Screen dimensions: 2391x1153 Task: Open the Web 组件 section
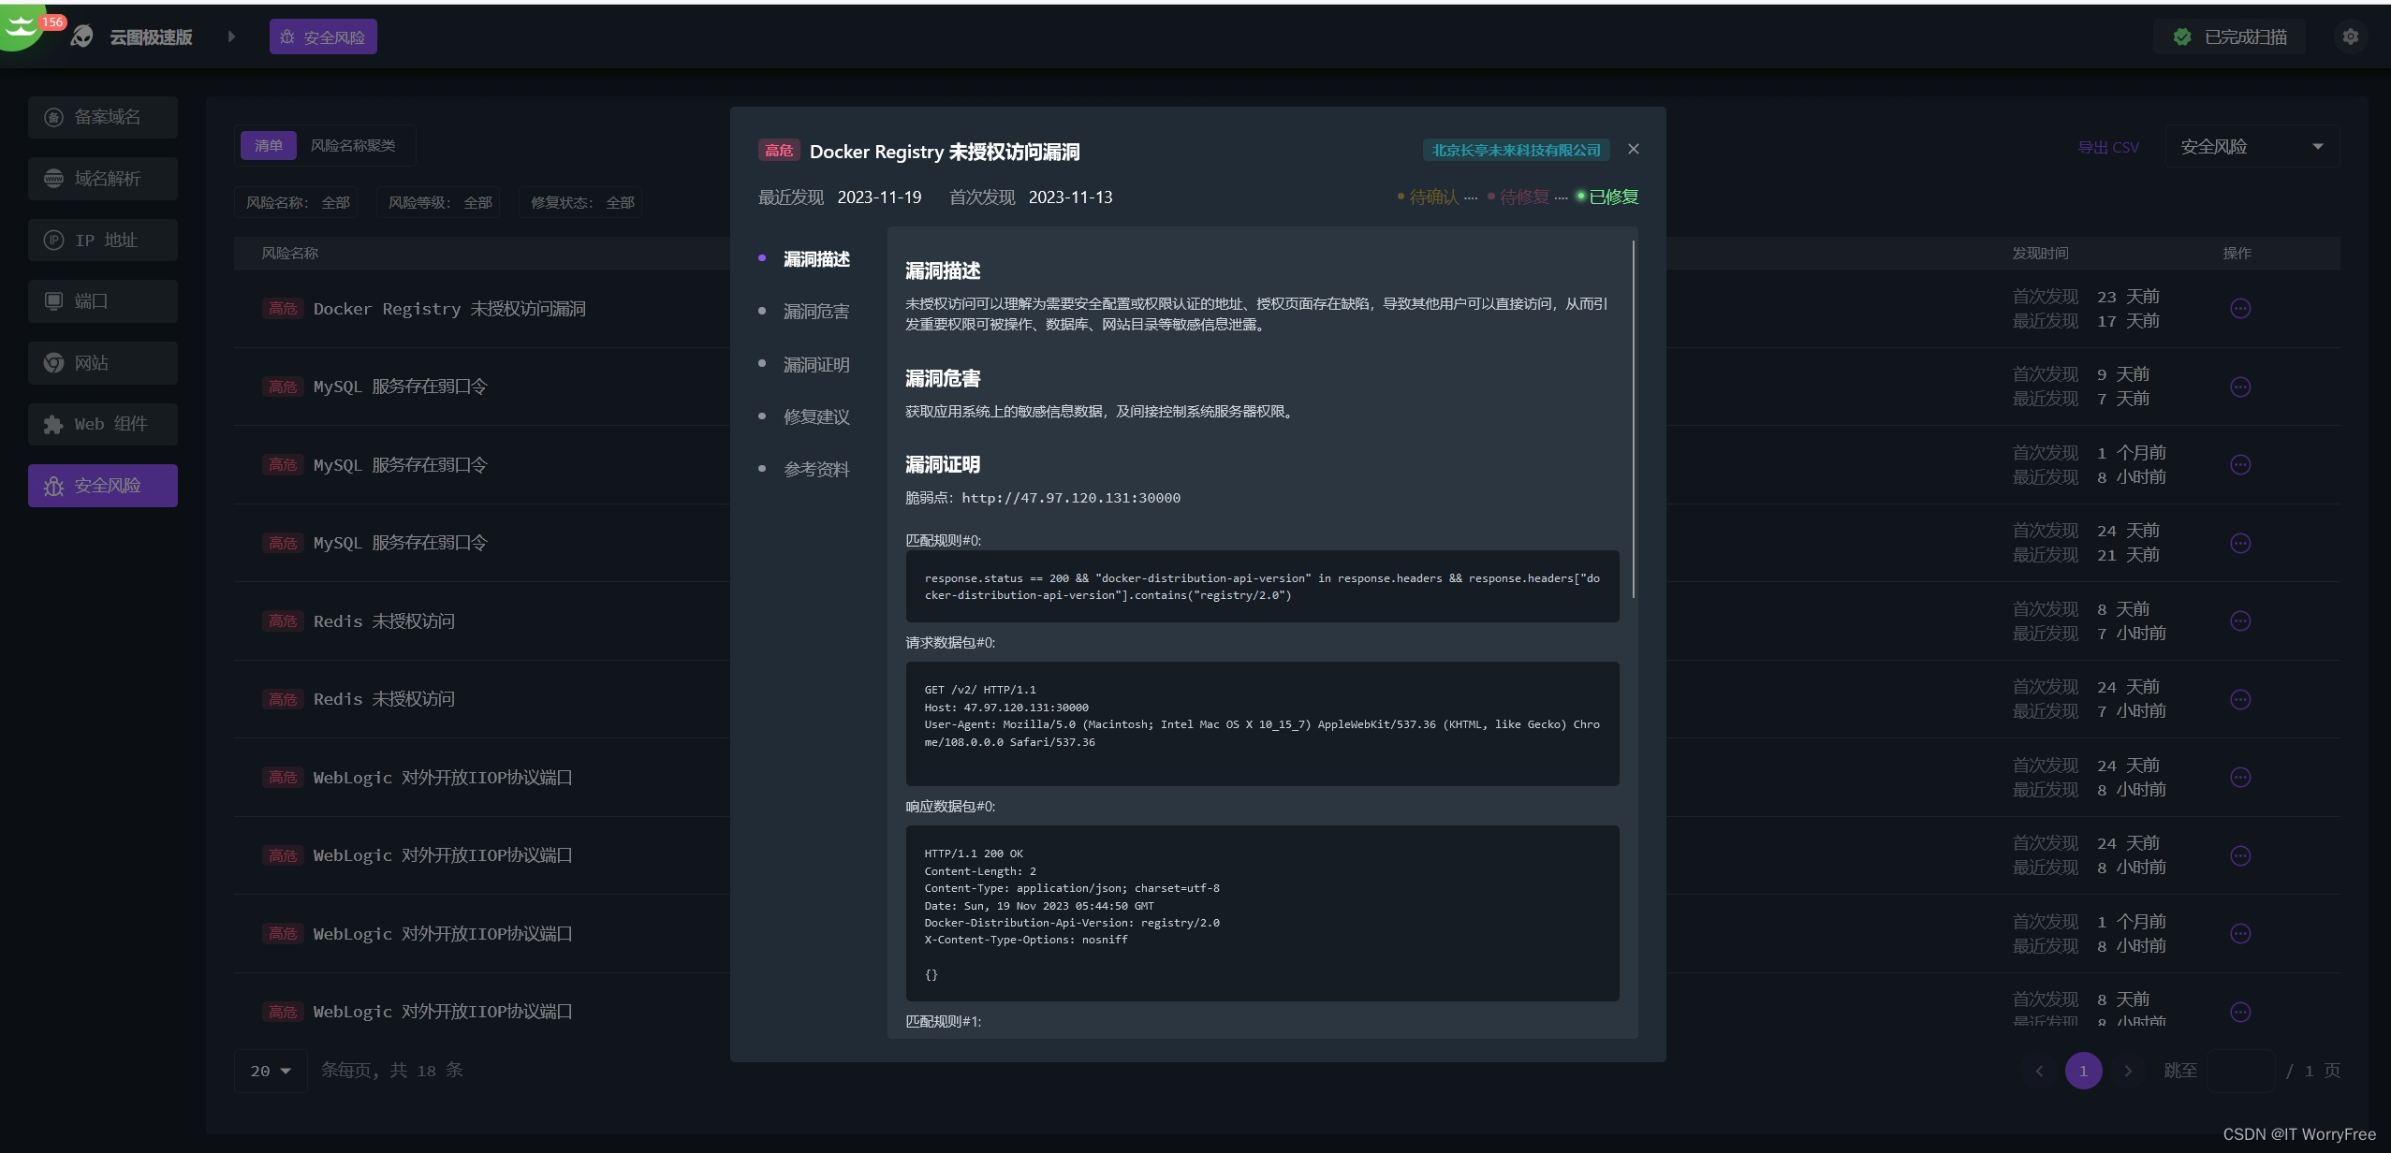[x=103, y=424]
